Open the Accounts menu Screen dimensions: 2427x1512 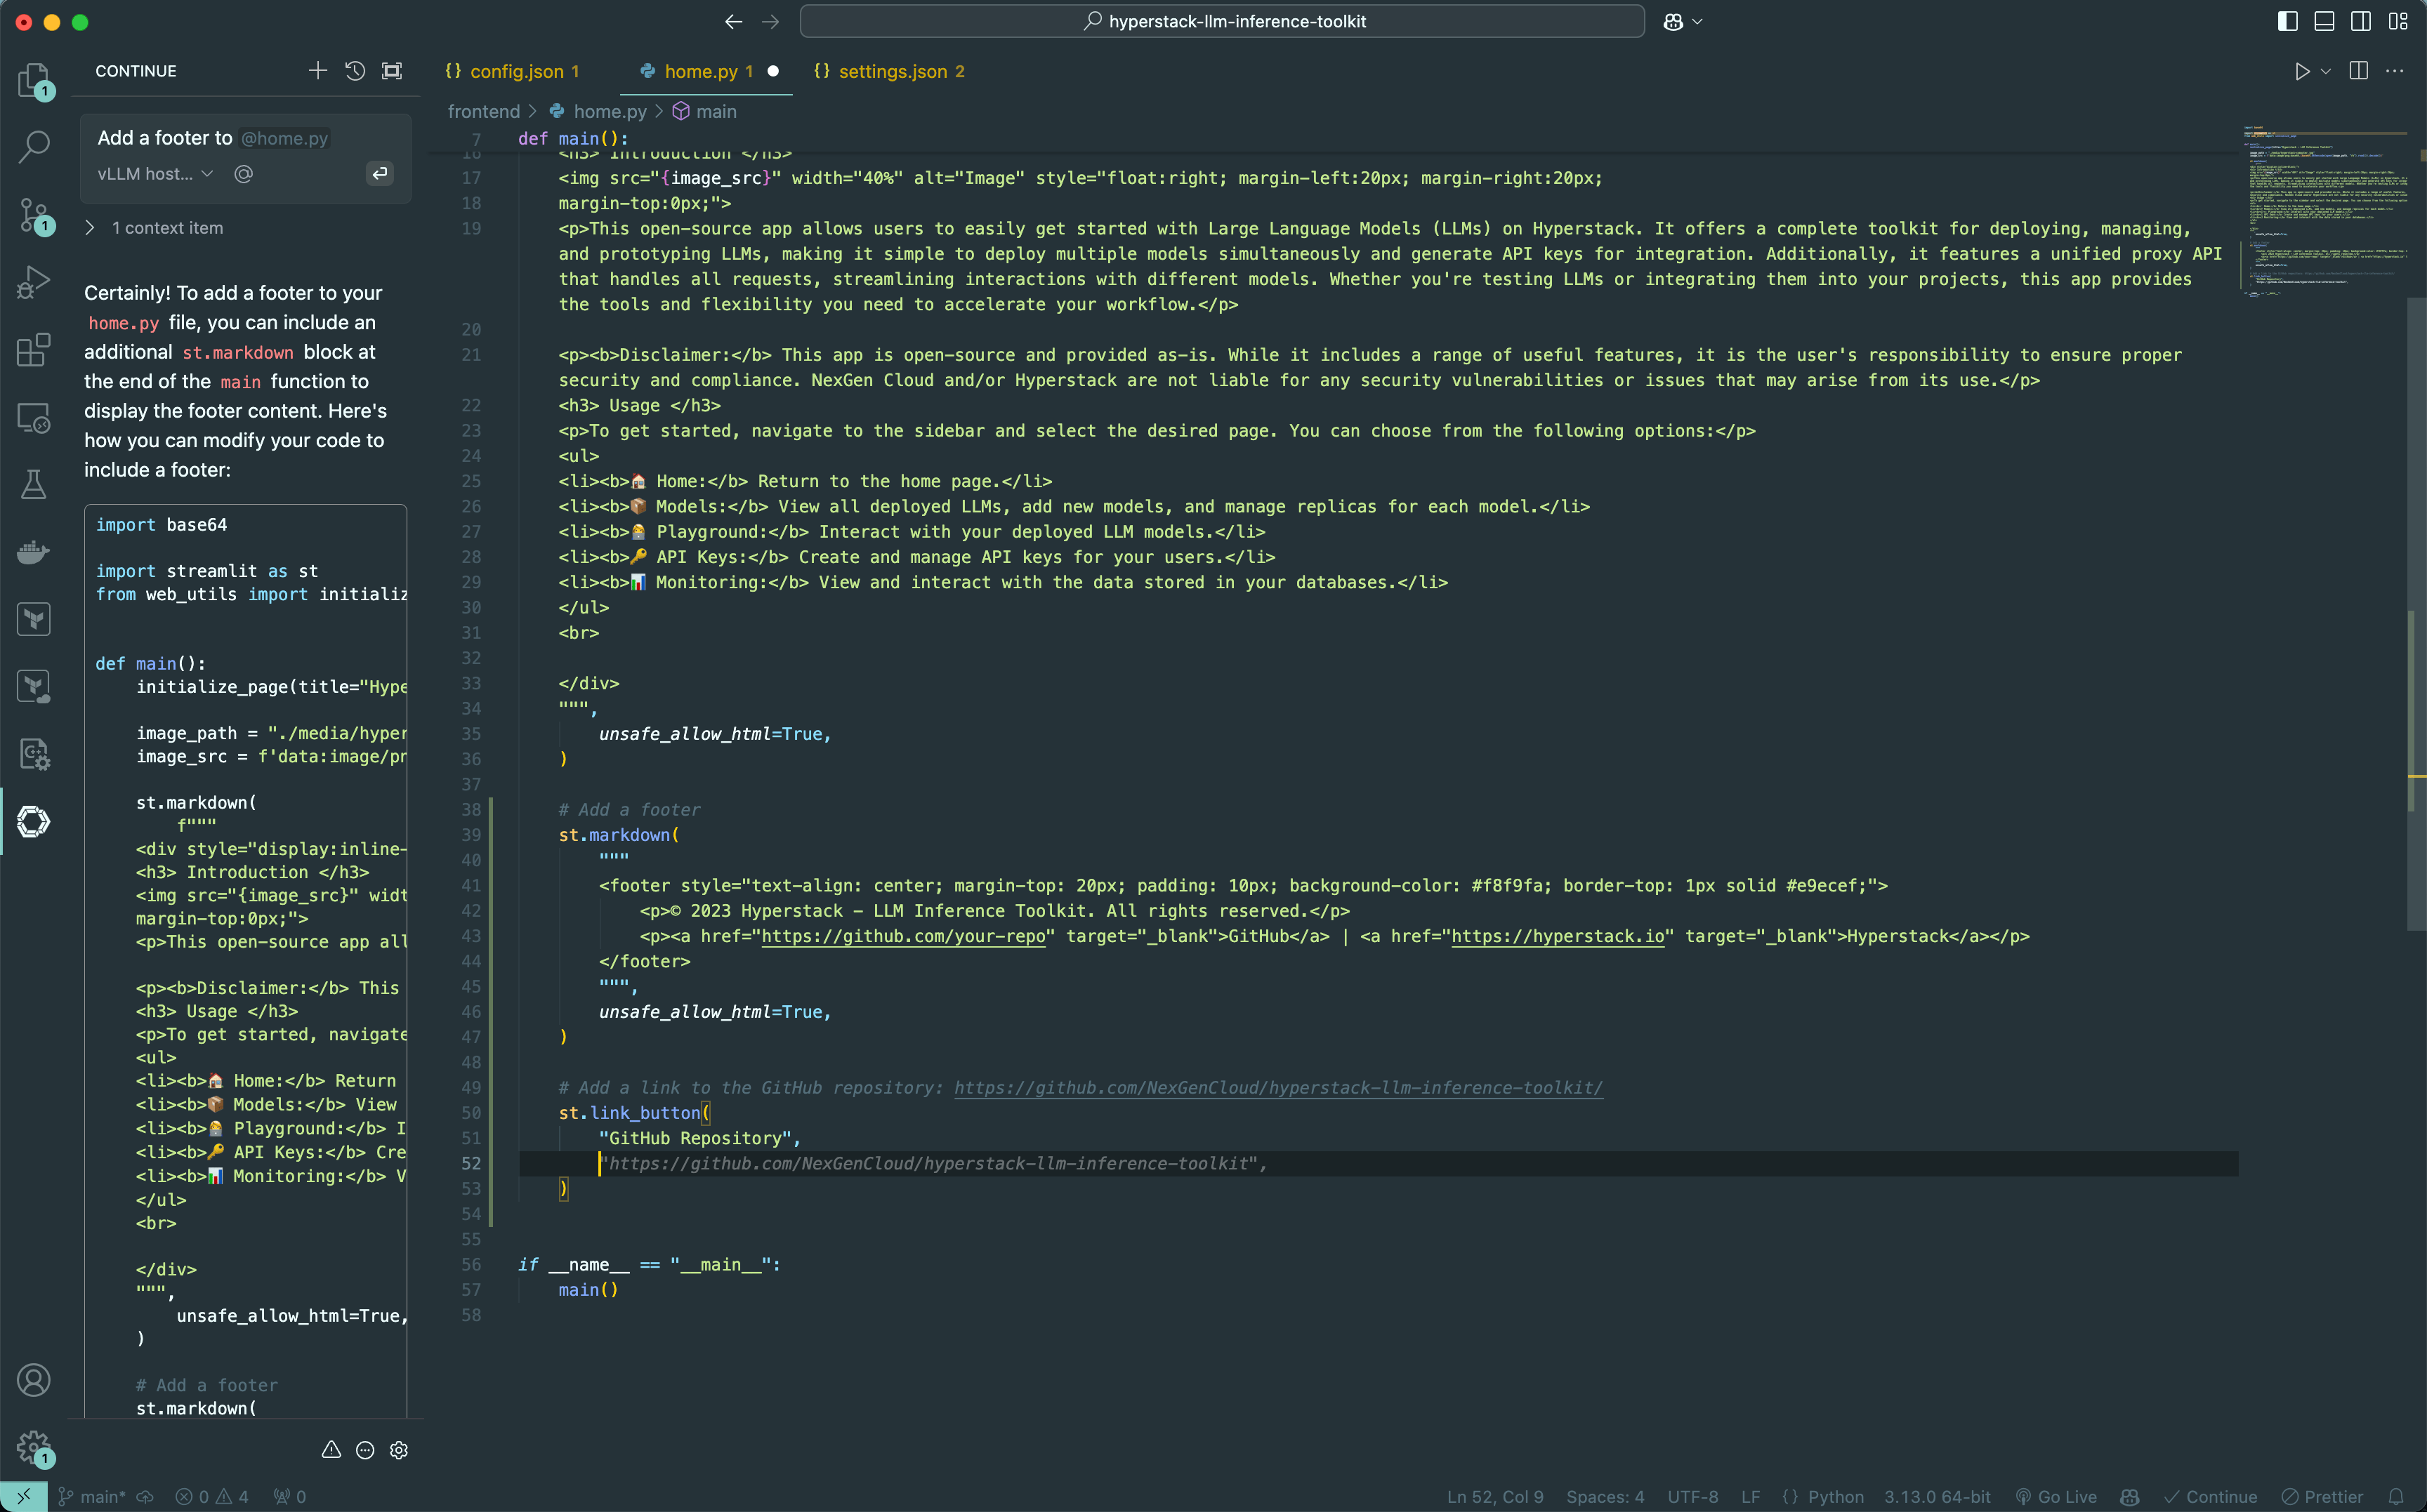tap(33, 1380)
